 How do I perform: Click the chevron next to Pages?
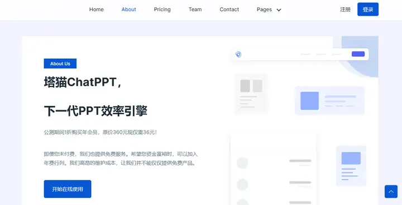coord(279,10)
